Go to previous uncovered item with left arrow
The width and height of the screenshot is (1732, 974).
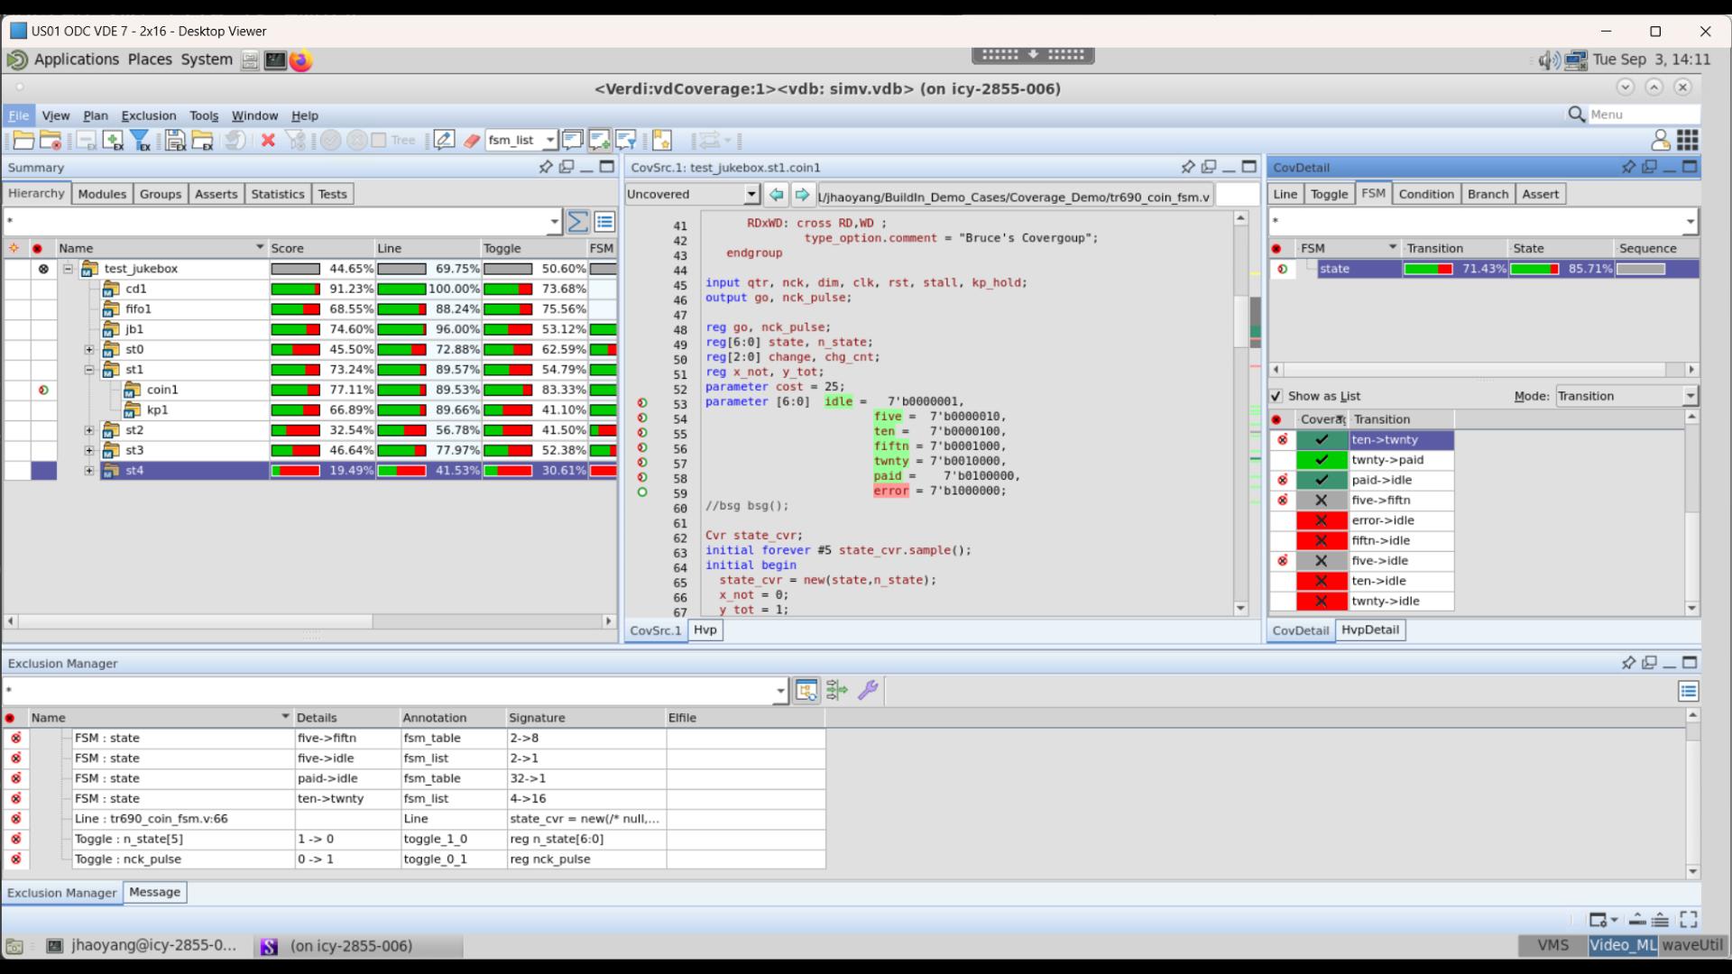click(776, 194)
